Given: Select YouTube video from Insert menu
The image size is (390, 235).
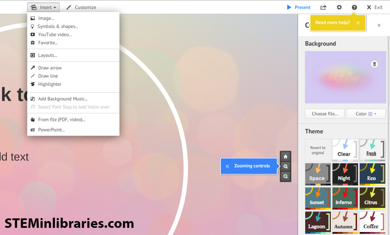Looking at the screenshot, I should (55, 34).
